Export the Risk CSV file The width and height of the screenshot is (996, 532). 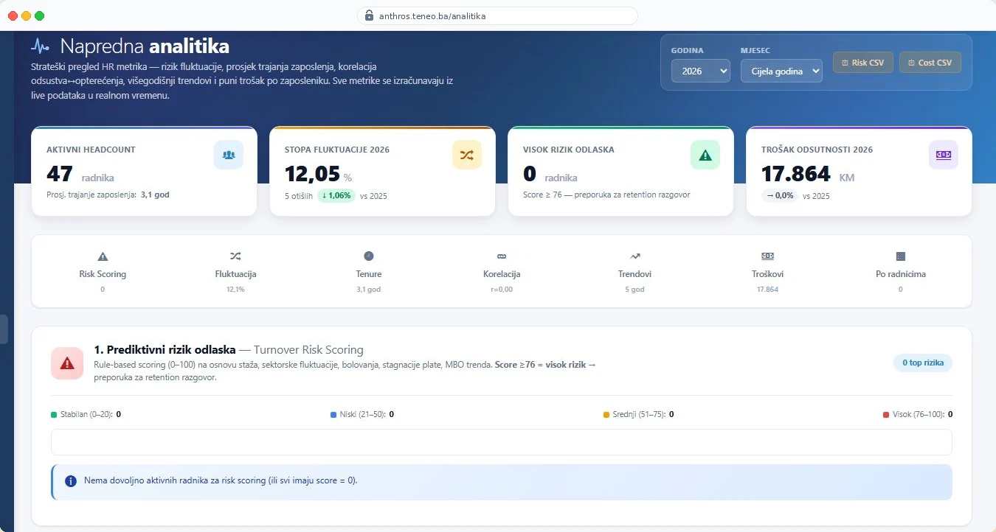[x=863, y=63]
